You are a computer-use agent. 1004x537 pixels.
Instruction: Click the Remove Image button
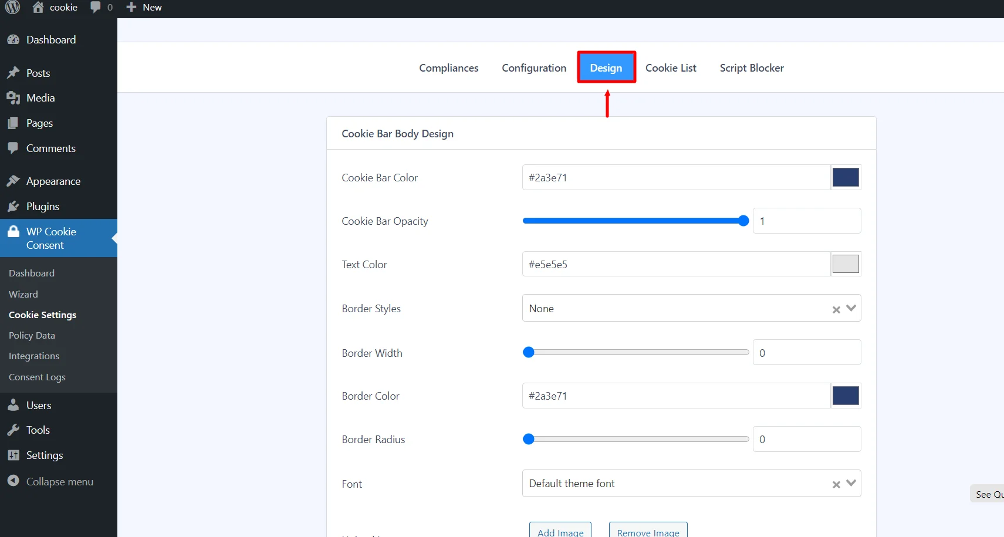(647, 532)
